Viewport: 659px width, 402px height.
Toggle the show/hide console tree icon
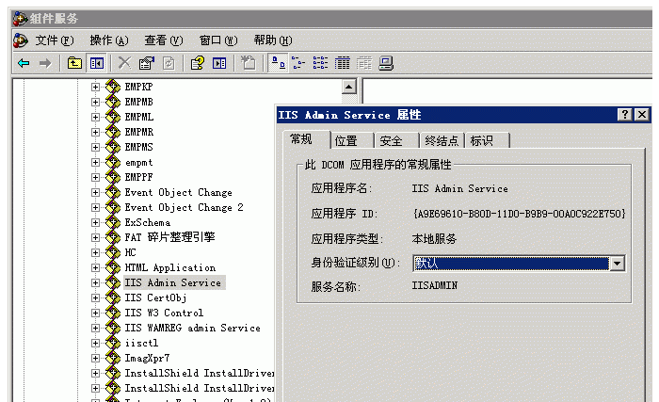point(96,63)
